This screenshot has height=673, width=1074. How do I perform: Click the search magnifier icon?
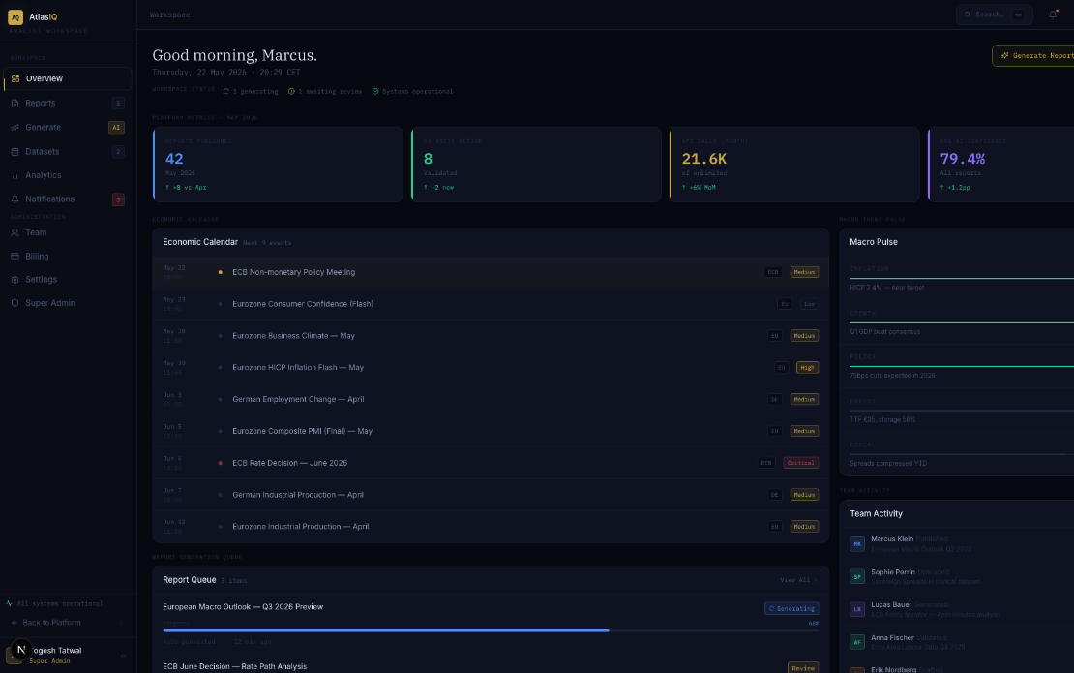[x=968, y=15]
